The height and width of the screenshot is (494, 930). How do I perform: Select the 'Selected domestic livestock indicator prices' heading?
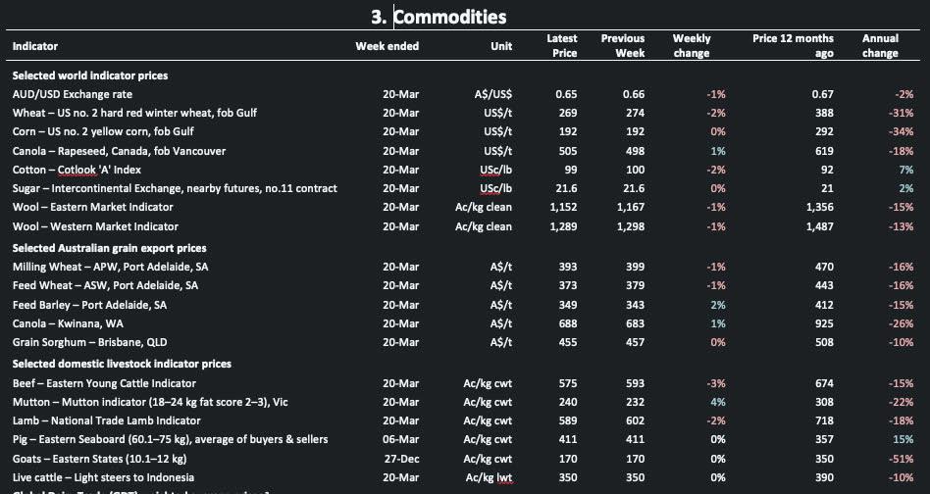point(122,364)
